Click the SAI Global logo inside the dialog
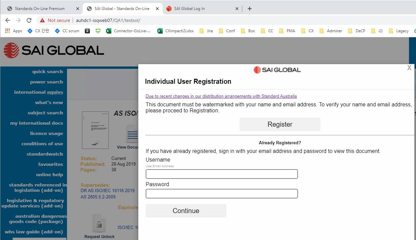 click(277, 70)
